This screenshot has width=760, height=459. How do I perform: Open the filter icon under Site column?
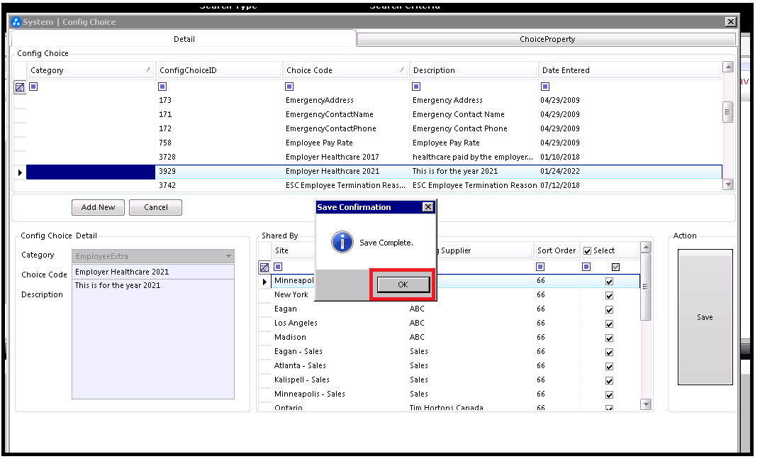click(x=278, y=267)
